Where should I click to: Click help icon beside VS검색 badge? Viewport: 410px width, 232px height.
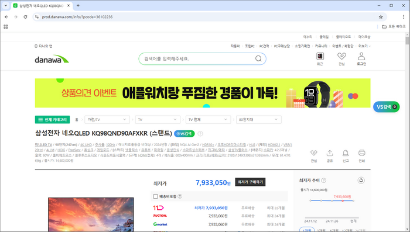click(200, 134)
